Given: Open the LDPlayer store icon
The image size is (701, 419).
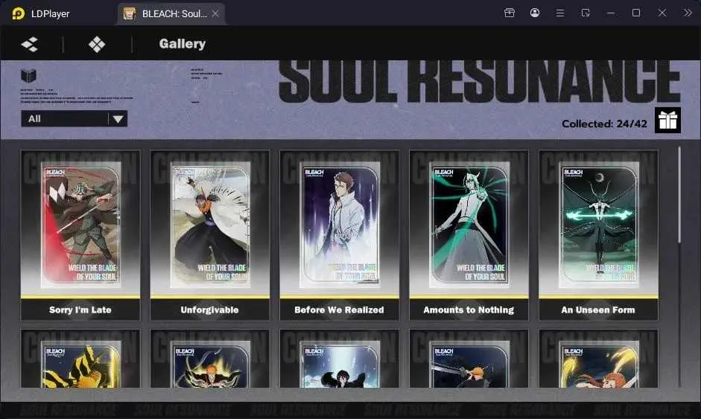Looking at the screenshot, I should pyautogui.click(x=510, y=13).
